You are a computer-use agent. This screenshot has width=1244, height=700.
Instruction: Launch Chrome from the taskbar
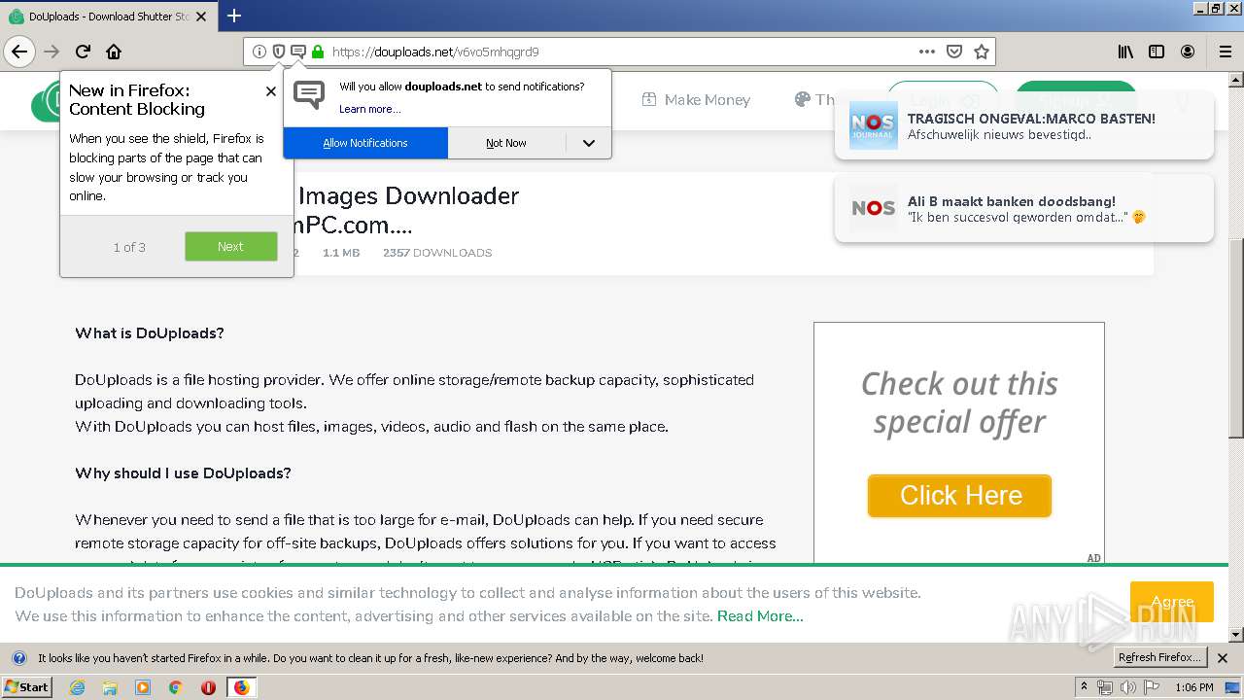[176, 687]
